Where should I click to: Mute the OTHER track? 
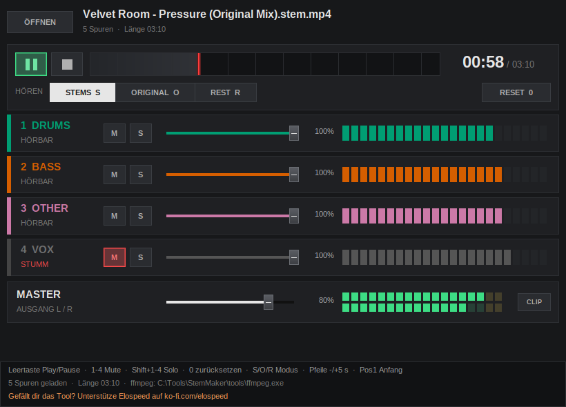115,216
